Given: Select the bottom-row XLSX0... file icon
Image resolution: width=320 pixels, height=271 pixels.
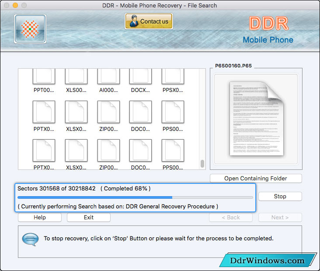Looking at the screenshot, I should (76, 151).
